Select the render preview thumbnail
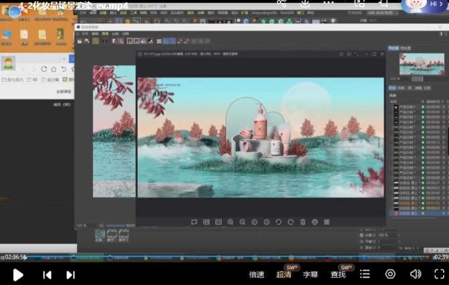Image resolution: width=449 pixels, height=285 pixels. coord(421,63)
